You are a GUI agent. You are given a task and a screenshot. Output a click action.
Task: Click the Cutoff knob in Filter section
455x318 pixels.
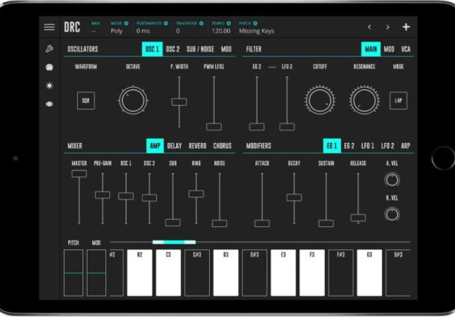[x=320, y=101]
